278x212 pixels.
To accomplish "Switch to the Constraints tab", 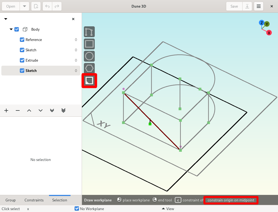I will click(34, 200).
